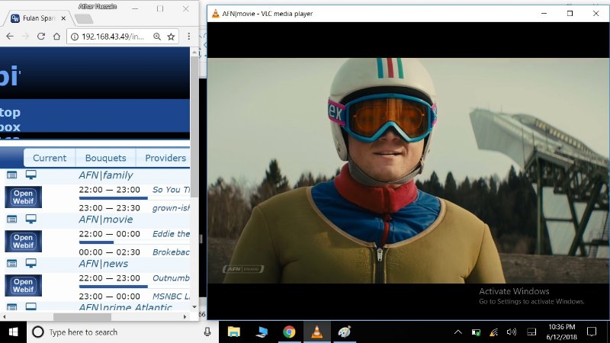Click the Brokeback programme entry
Image resolution: width=610 pixels, height=343 pixels.
[x=171, y=252]
